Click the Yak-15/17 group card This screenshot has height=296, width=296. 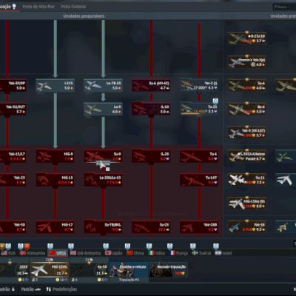tap(13, 156)
